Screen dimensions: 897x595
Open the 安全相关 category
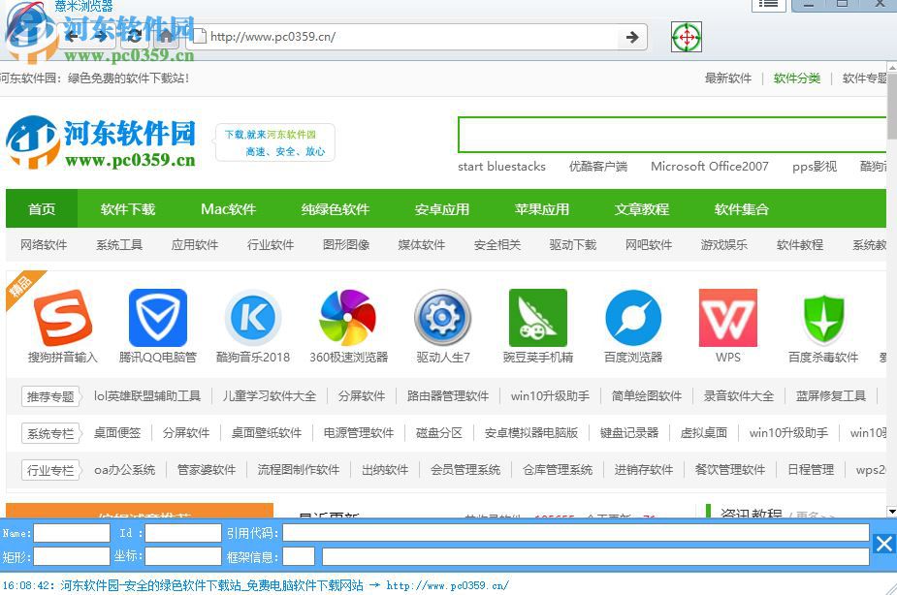[x=497, y=244]
